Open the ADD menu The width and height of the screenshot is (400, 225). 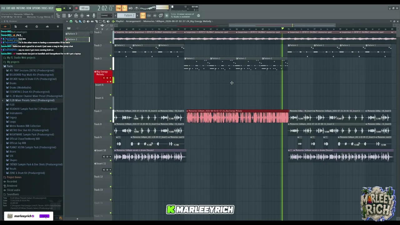[13, 8]
